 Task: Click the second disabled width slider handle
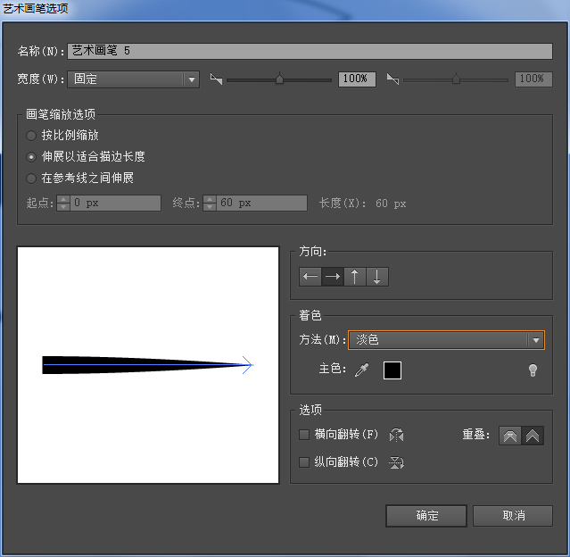[x=456, y=79]
